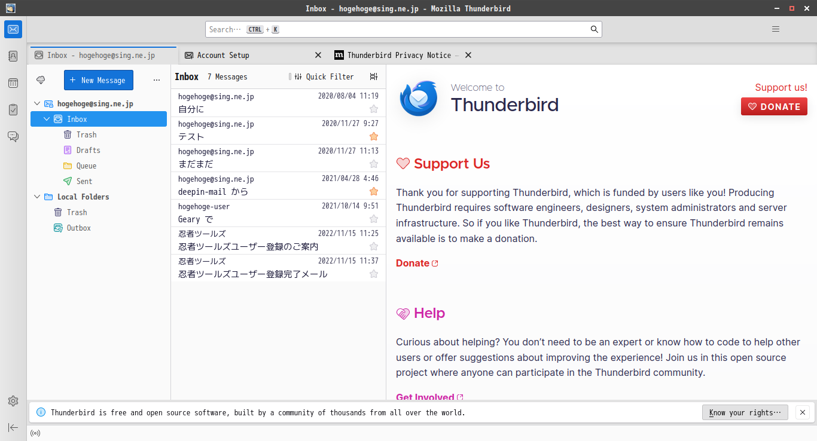
Task: Toggle the Quick Filter bar
Action: [x=324, y=76]
